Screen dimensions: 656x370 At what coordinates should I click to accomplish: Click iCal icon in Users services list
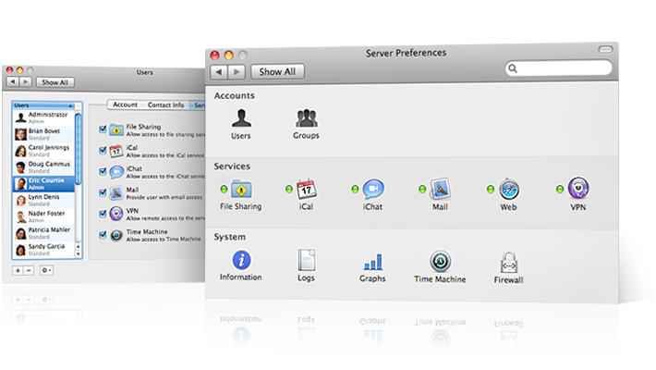(115, 151)
